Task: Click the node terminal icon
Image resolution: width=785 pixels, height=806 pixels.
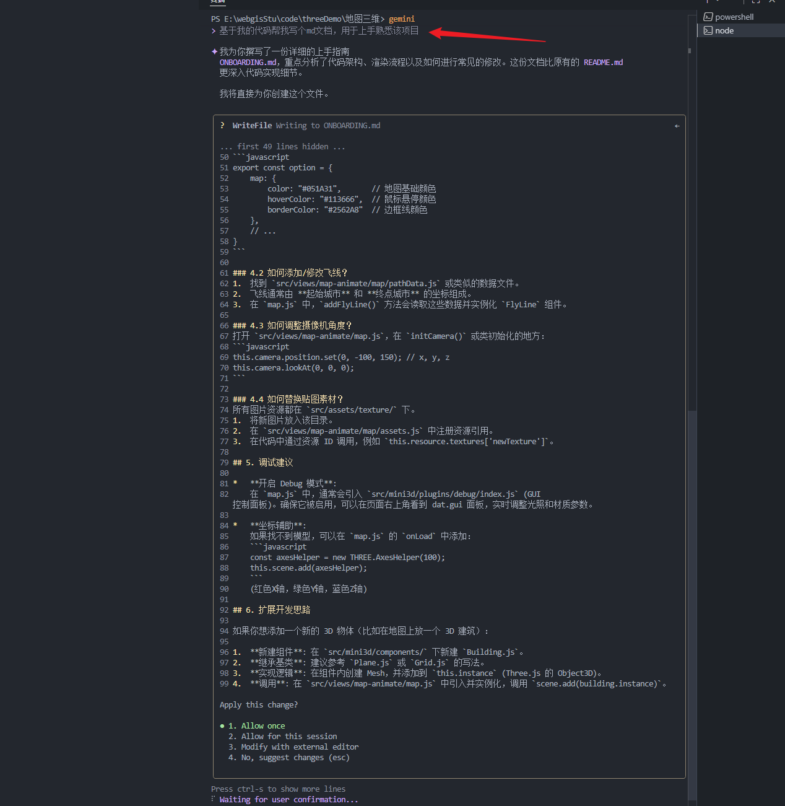Action: 708,30
